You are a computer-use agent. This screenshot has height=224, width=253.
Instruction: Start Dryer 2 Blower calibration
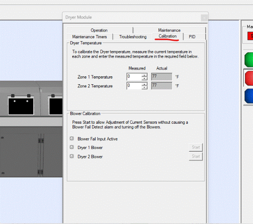196,156
